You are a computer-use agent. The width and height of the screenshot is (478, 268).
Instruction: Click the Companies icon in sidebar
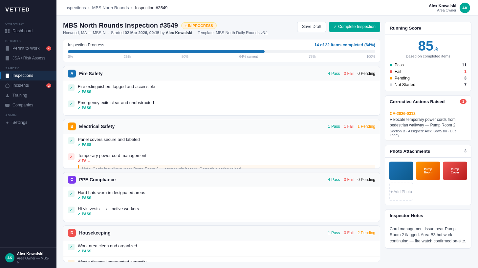(7, 105)
